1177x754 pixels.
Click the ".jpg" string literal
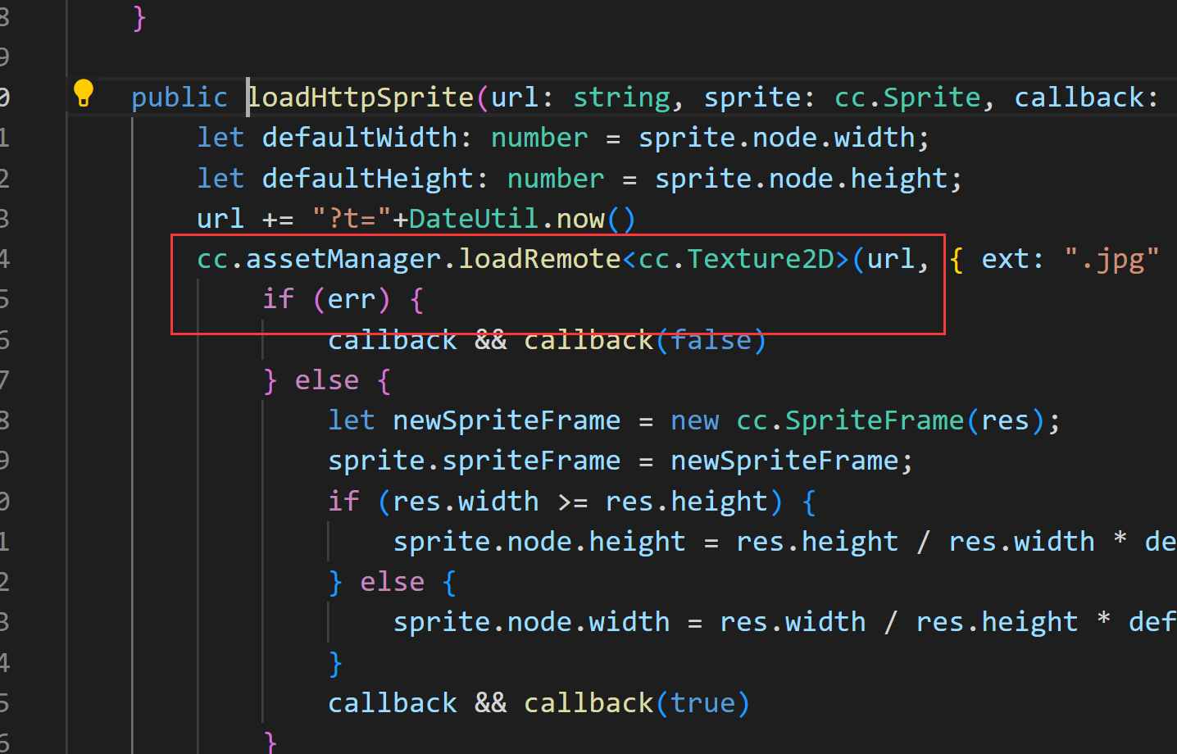click(1112, 259)
